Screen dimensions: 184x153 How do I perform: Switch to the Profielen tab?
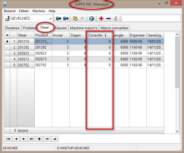click(30, 28)
